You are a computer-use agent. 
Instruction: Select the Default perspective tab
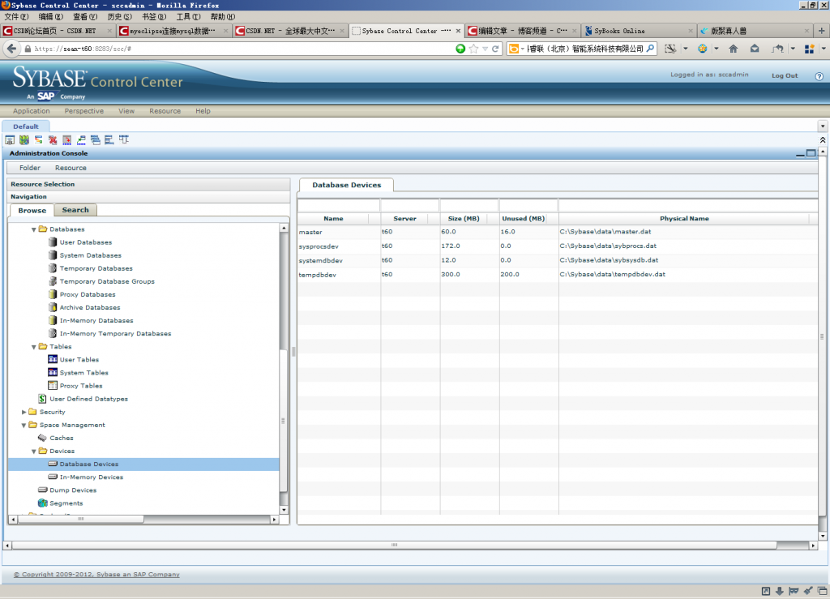25,126
